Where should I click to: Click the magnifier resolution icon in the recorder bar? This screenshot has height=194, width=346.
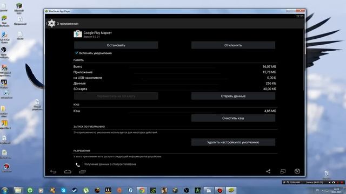pos(288,182)
